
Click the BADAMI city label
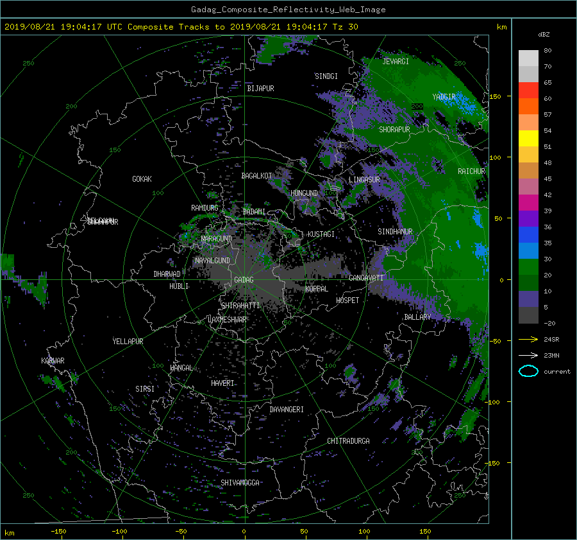point(254,212)
